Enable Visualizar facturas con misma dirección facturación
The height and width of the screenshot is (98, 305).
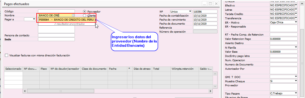[7, 55]
